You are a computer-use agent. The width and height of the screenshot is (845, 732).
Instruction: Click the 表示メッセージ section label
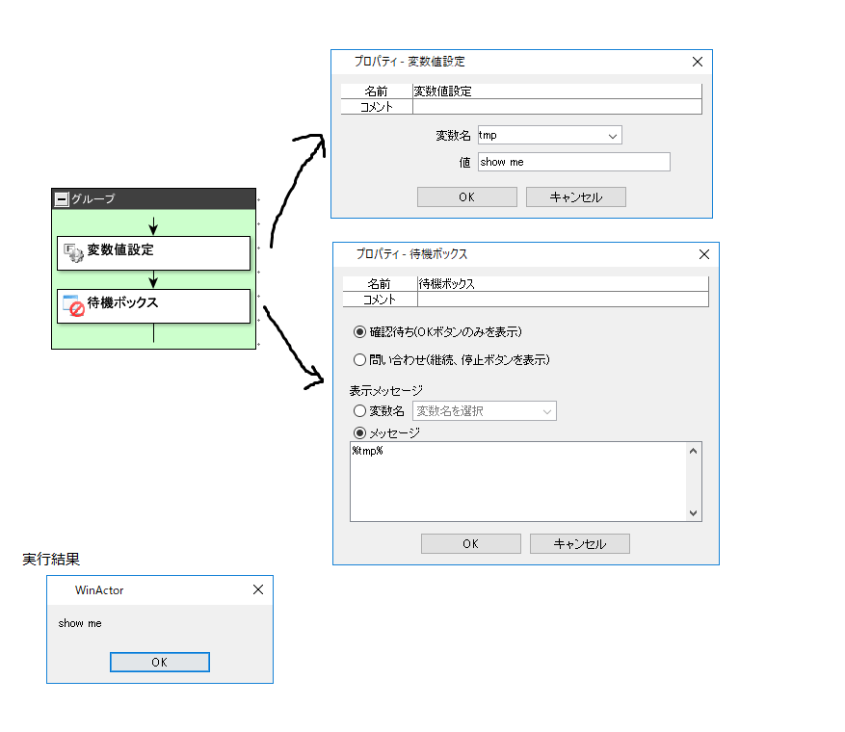[x=385, y=390]
